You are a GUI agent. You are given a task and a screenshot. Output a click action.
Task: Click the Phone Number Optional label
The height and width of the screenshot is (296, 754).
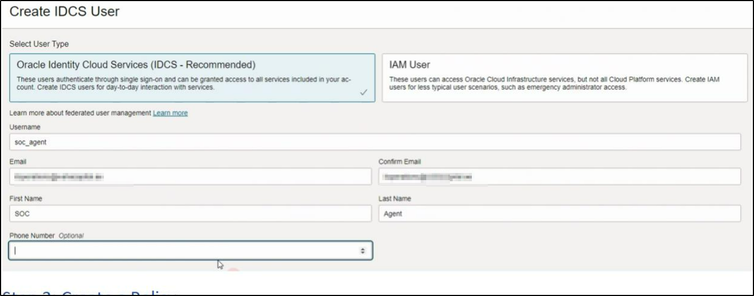click(46, 235)
